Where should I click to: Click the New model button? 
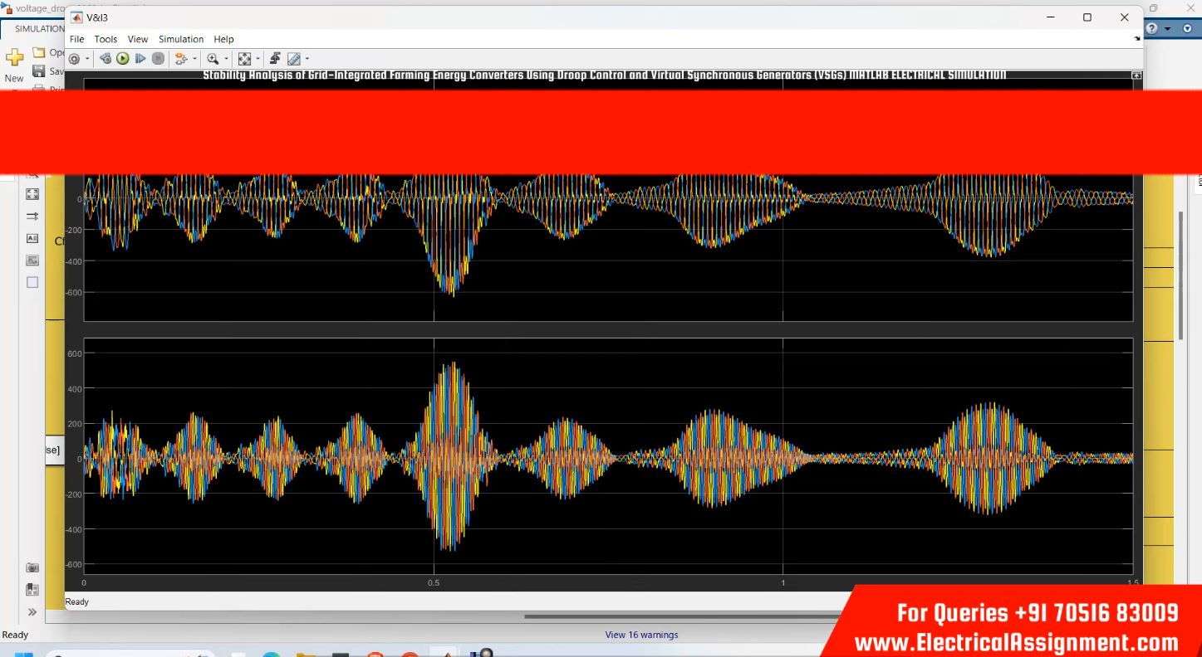[x=14, y=62]
